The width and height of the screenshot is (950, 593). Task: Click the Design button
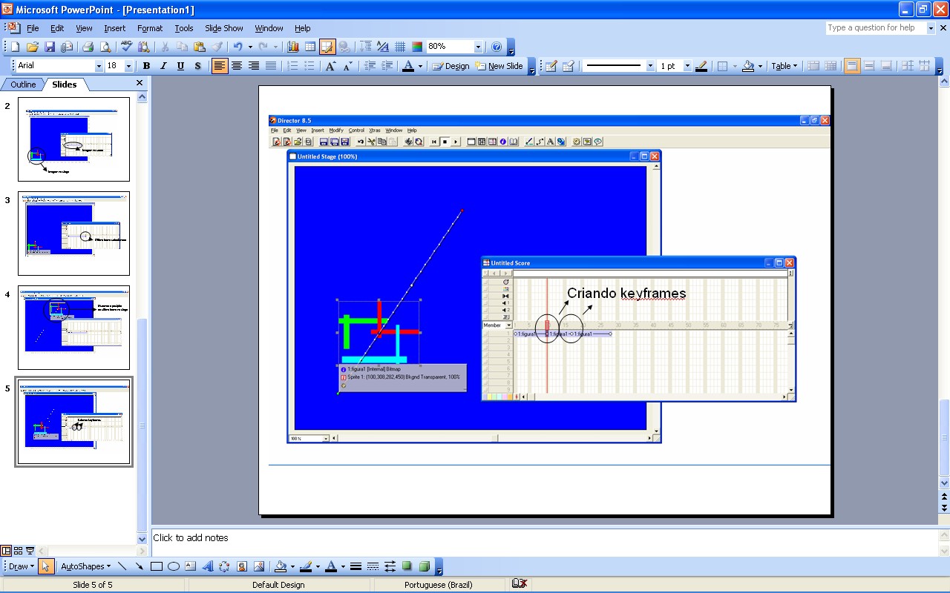(x=451, y=66)
